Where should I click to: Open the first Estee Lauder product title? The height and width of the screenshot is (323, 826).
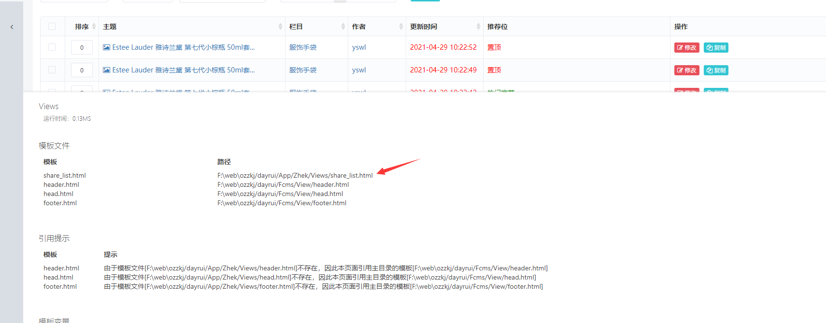coord(183,47)
